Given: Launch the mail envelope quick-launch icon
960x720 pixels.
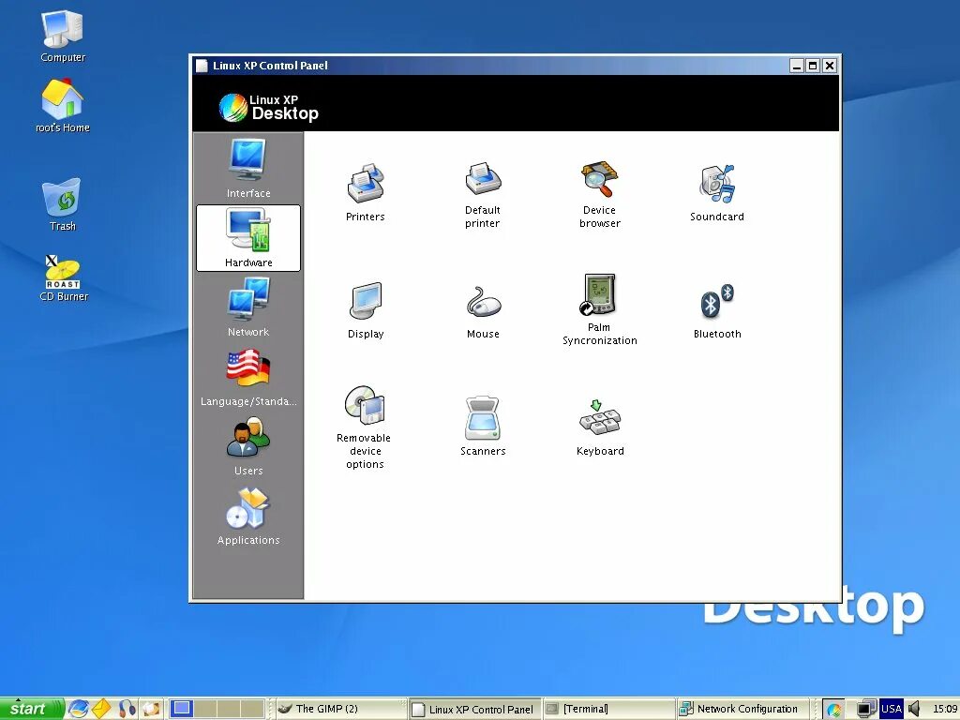Looking at the screenshot, I should 101,709.
